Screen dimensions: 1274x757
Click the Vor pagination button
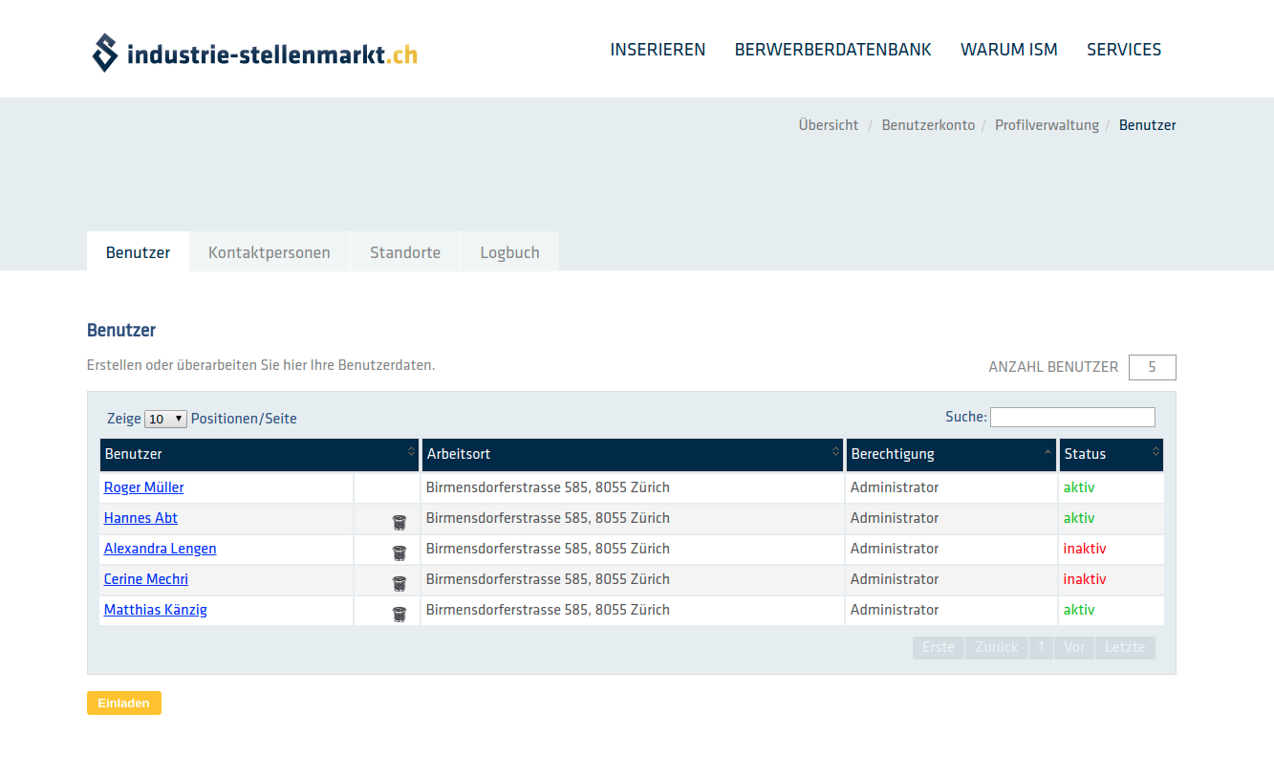1074,647
